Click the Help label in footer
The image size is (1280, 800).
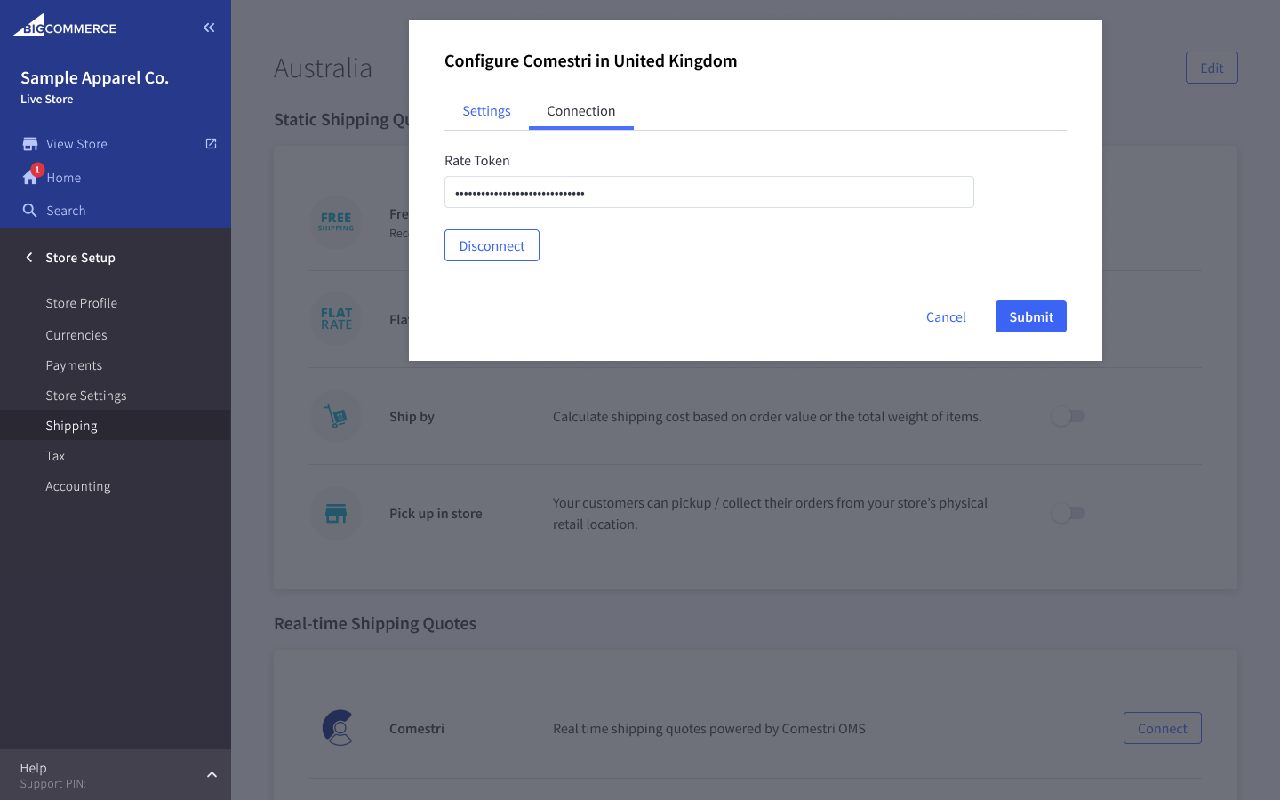click(x=33, y=767)
